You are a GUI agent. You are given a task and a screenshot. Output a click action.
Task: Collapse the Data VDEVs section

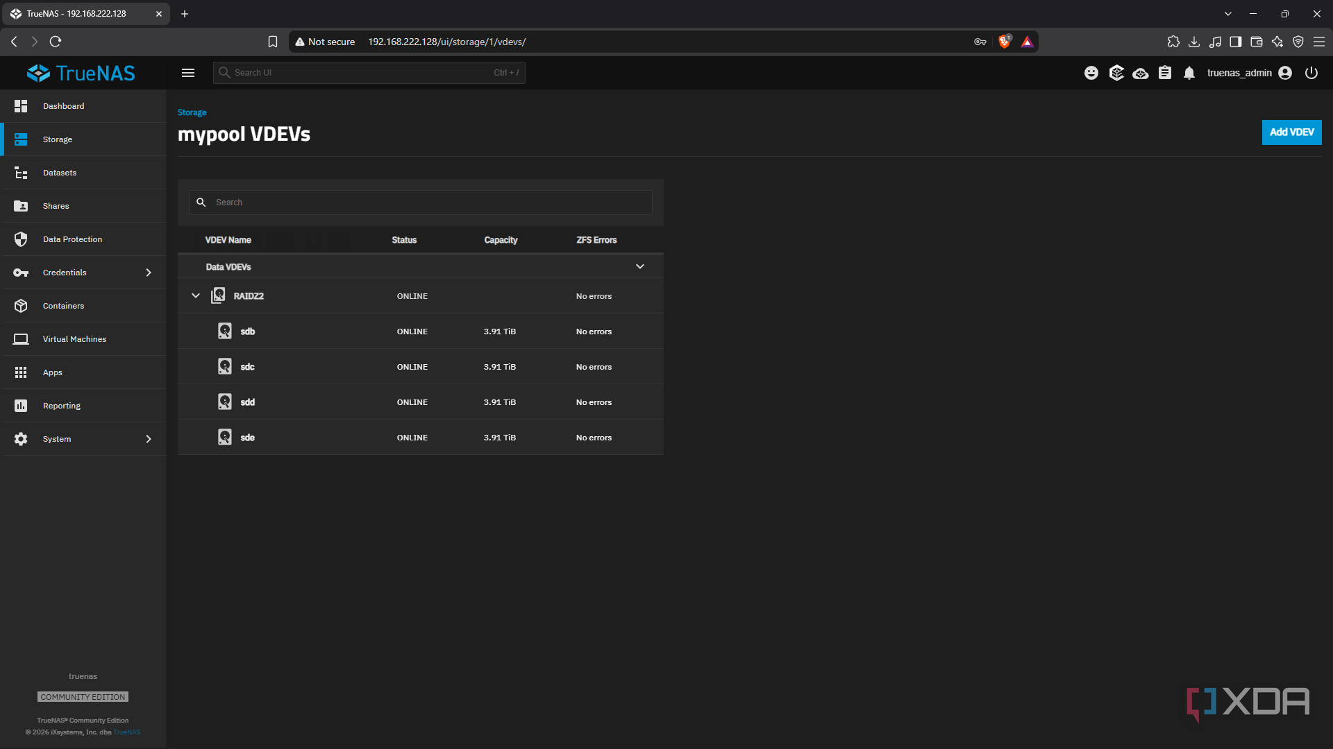(x=640, y=267)
